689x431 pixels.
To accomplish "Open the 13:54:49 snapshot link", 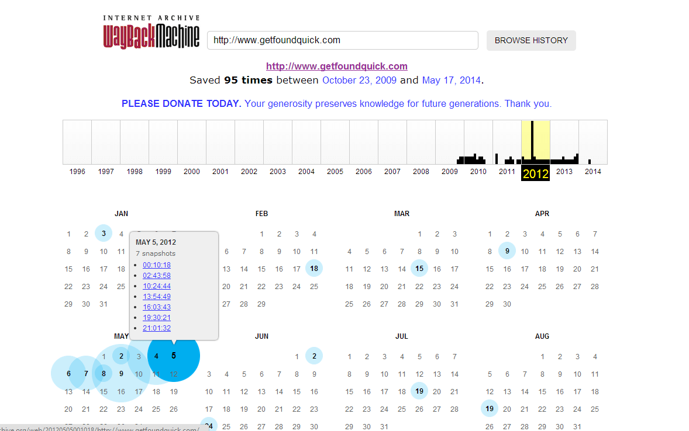I will pos(156,297).
